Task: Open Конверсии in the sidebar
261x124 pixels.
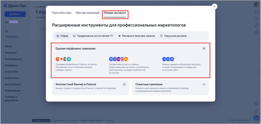Action: click(x=11, y=65)
